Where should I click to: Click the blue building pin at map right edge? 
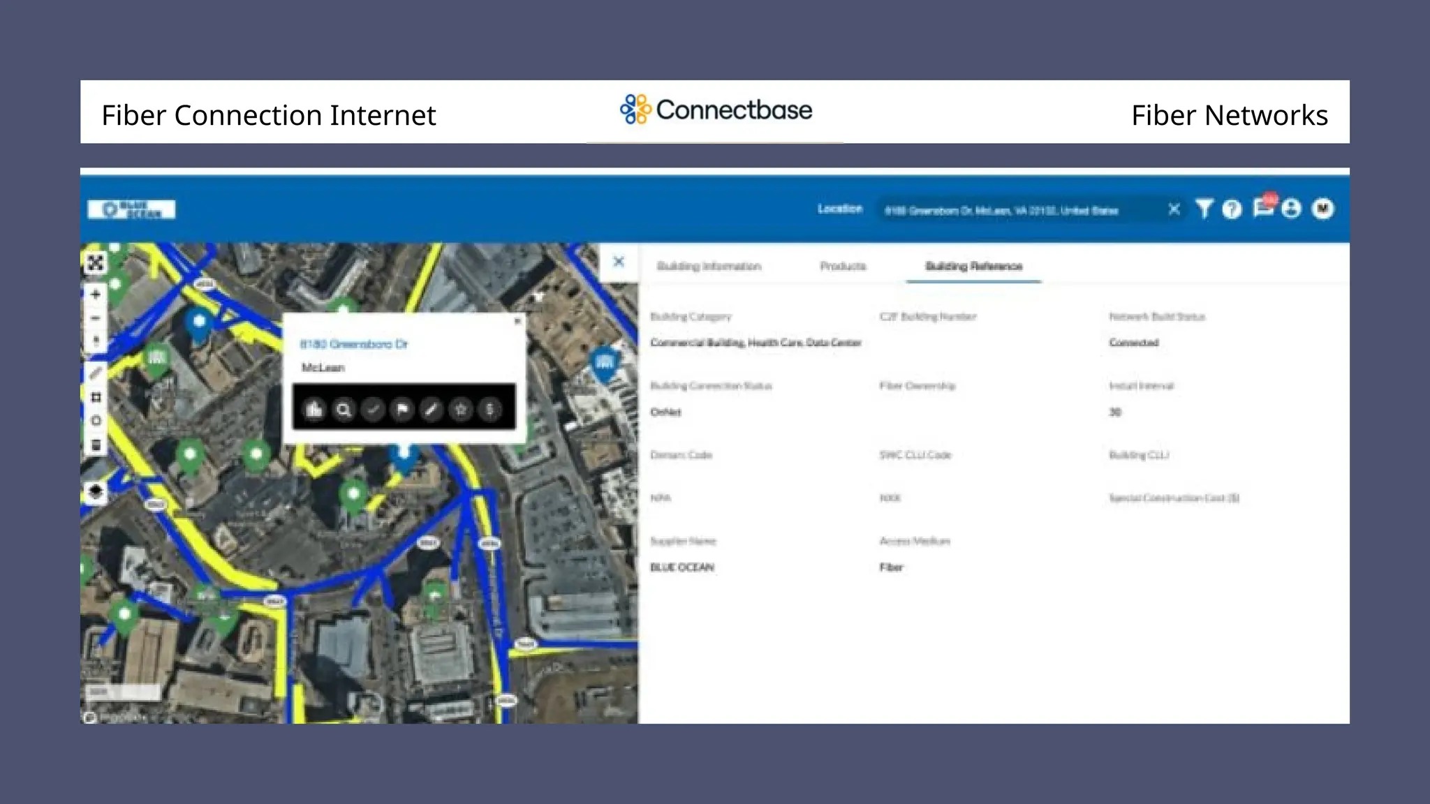click(605, 364)
